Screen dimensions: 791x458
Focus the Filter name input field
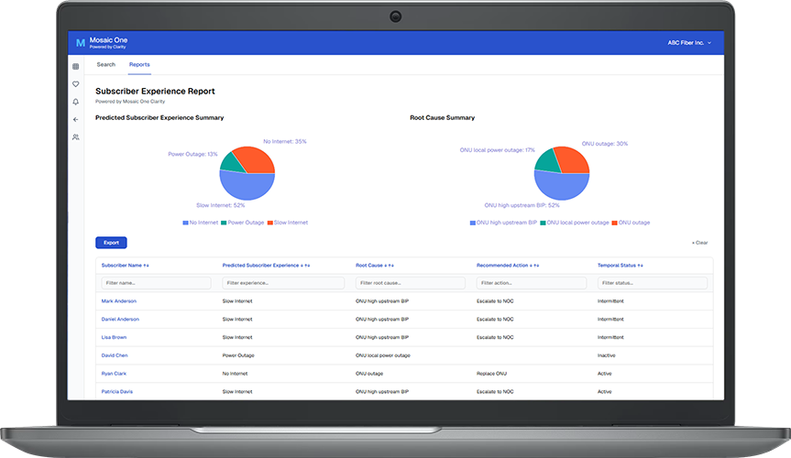click(156, 283)
